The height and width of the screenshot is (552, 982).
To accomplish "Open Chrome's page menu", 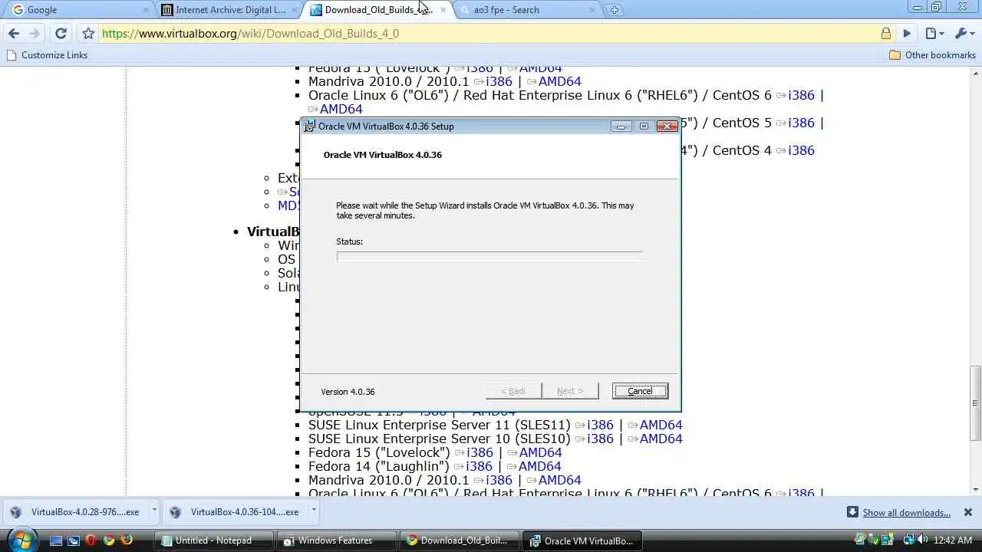I will 934,33.
